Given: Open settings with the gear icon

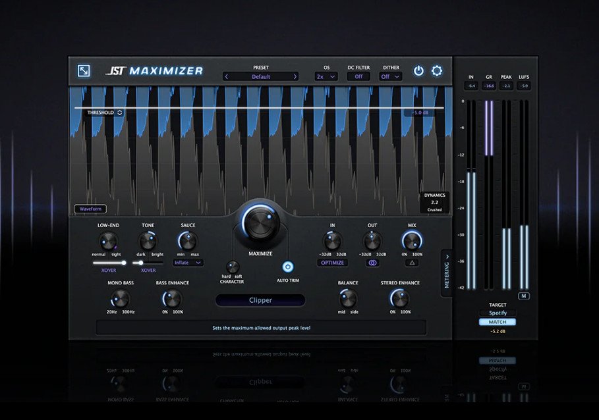Looking at the screenshot, I should click(x=437, y=71).
